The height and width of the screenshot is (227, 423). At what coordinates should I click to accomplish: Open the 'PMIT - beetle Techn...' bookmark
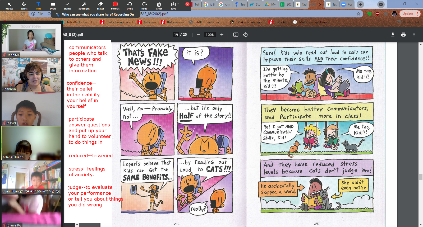(x=208, y=22)
